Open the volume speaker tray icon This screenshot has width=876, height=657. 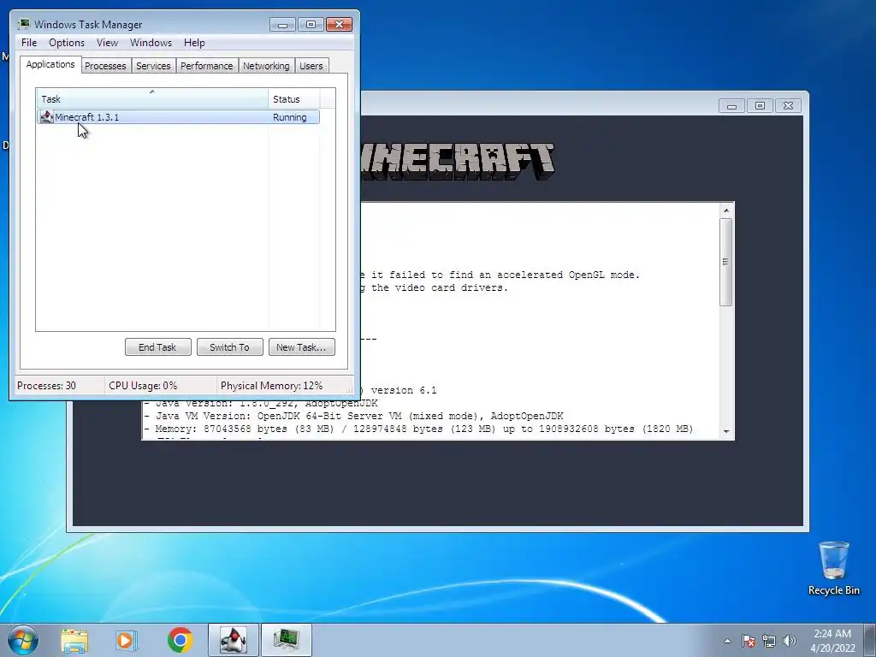point(790,641)
